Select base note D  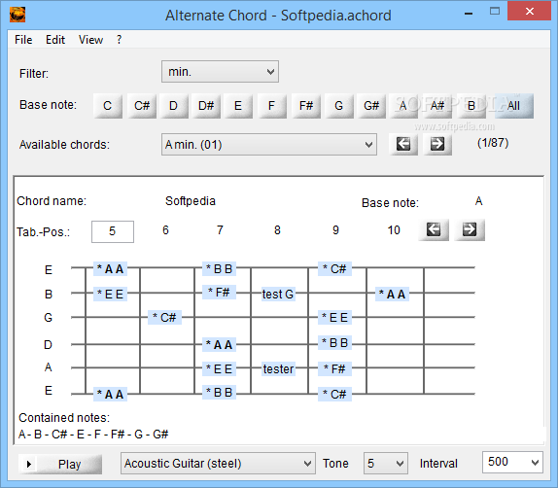coord(174,106)
